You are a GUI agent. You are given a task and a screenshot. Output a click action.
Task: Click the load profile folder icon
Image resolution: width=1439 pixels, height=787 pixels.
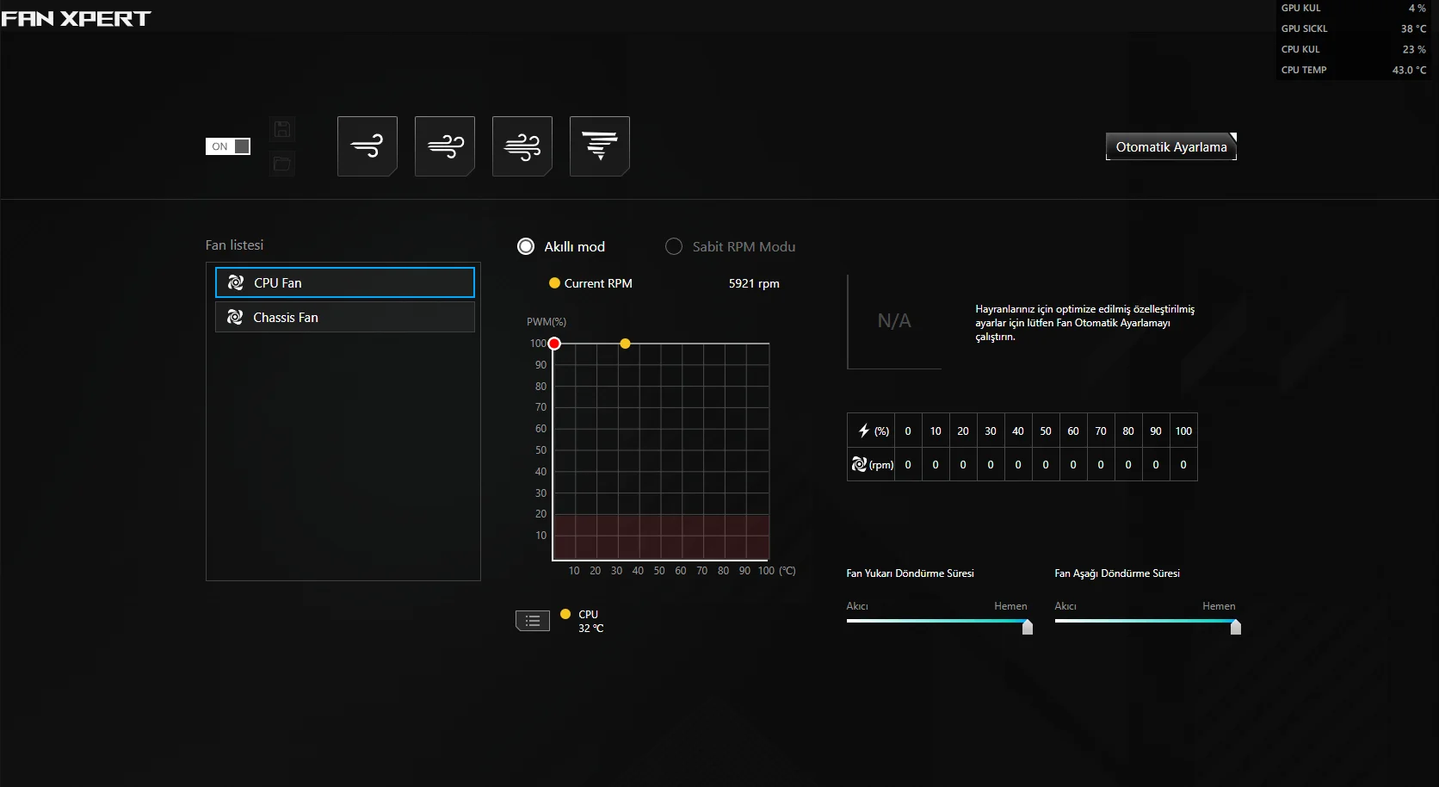tap(282, 164)
